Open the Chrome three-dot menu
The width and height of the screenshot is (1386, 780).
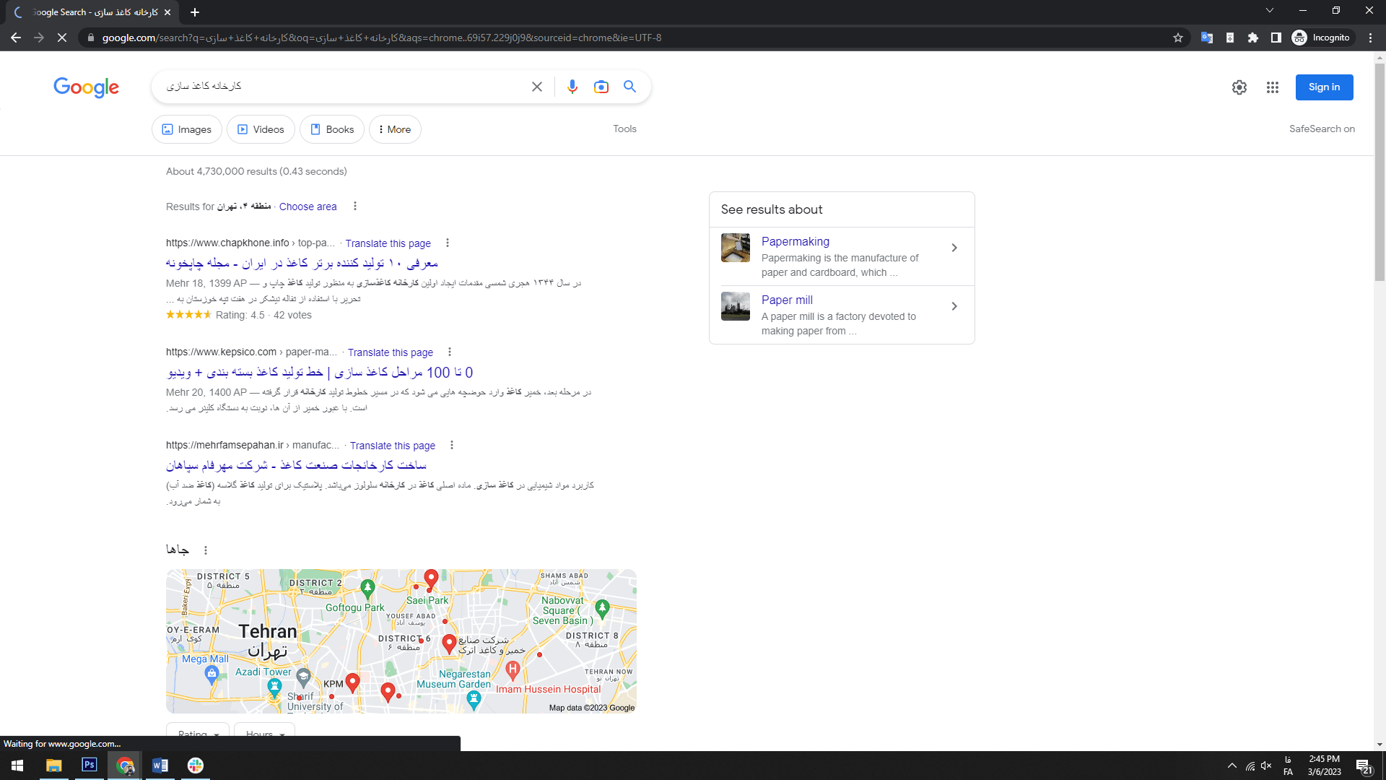point(1370,38)
